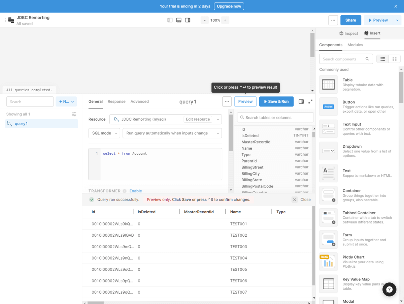
Task: Toggle the right panel layout icon
Action: pos(188,20)
